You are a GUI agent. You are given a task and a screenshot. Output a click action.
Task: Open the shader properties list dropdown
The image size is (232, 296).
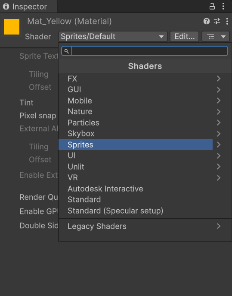(216, 36)
